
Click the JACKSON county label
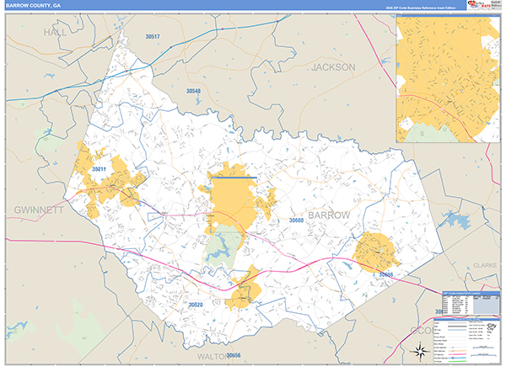[333, 67]
